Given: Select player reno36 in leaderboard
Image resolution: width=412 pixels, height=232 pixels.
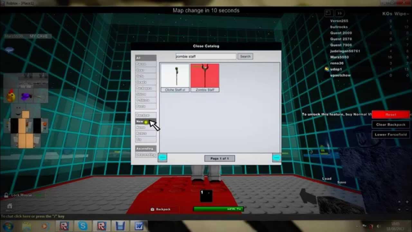Looking at the screenshot, I should [x=337, y=63].
